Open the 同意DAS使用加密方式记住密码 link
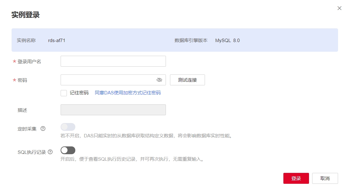Screen dimensions: 349x195 pos(127,93)
